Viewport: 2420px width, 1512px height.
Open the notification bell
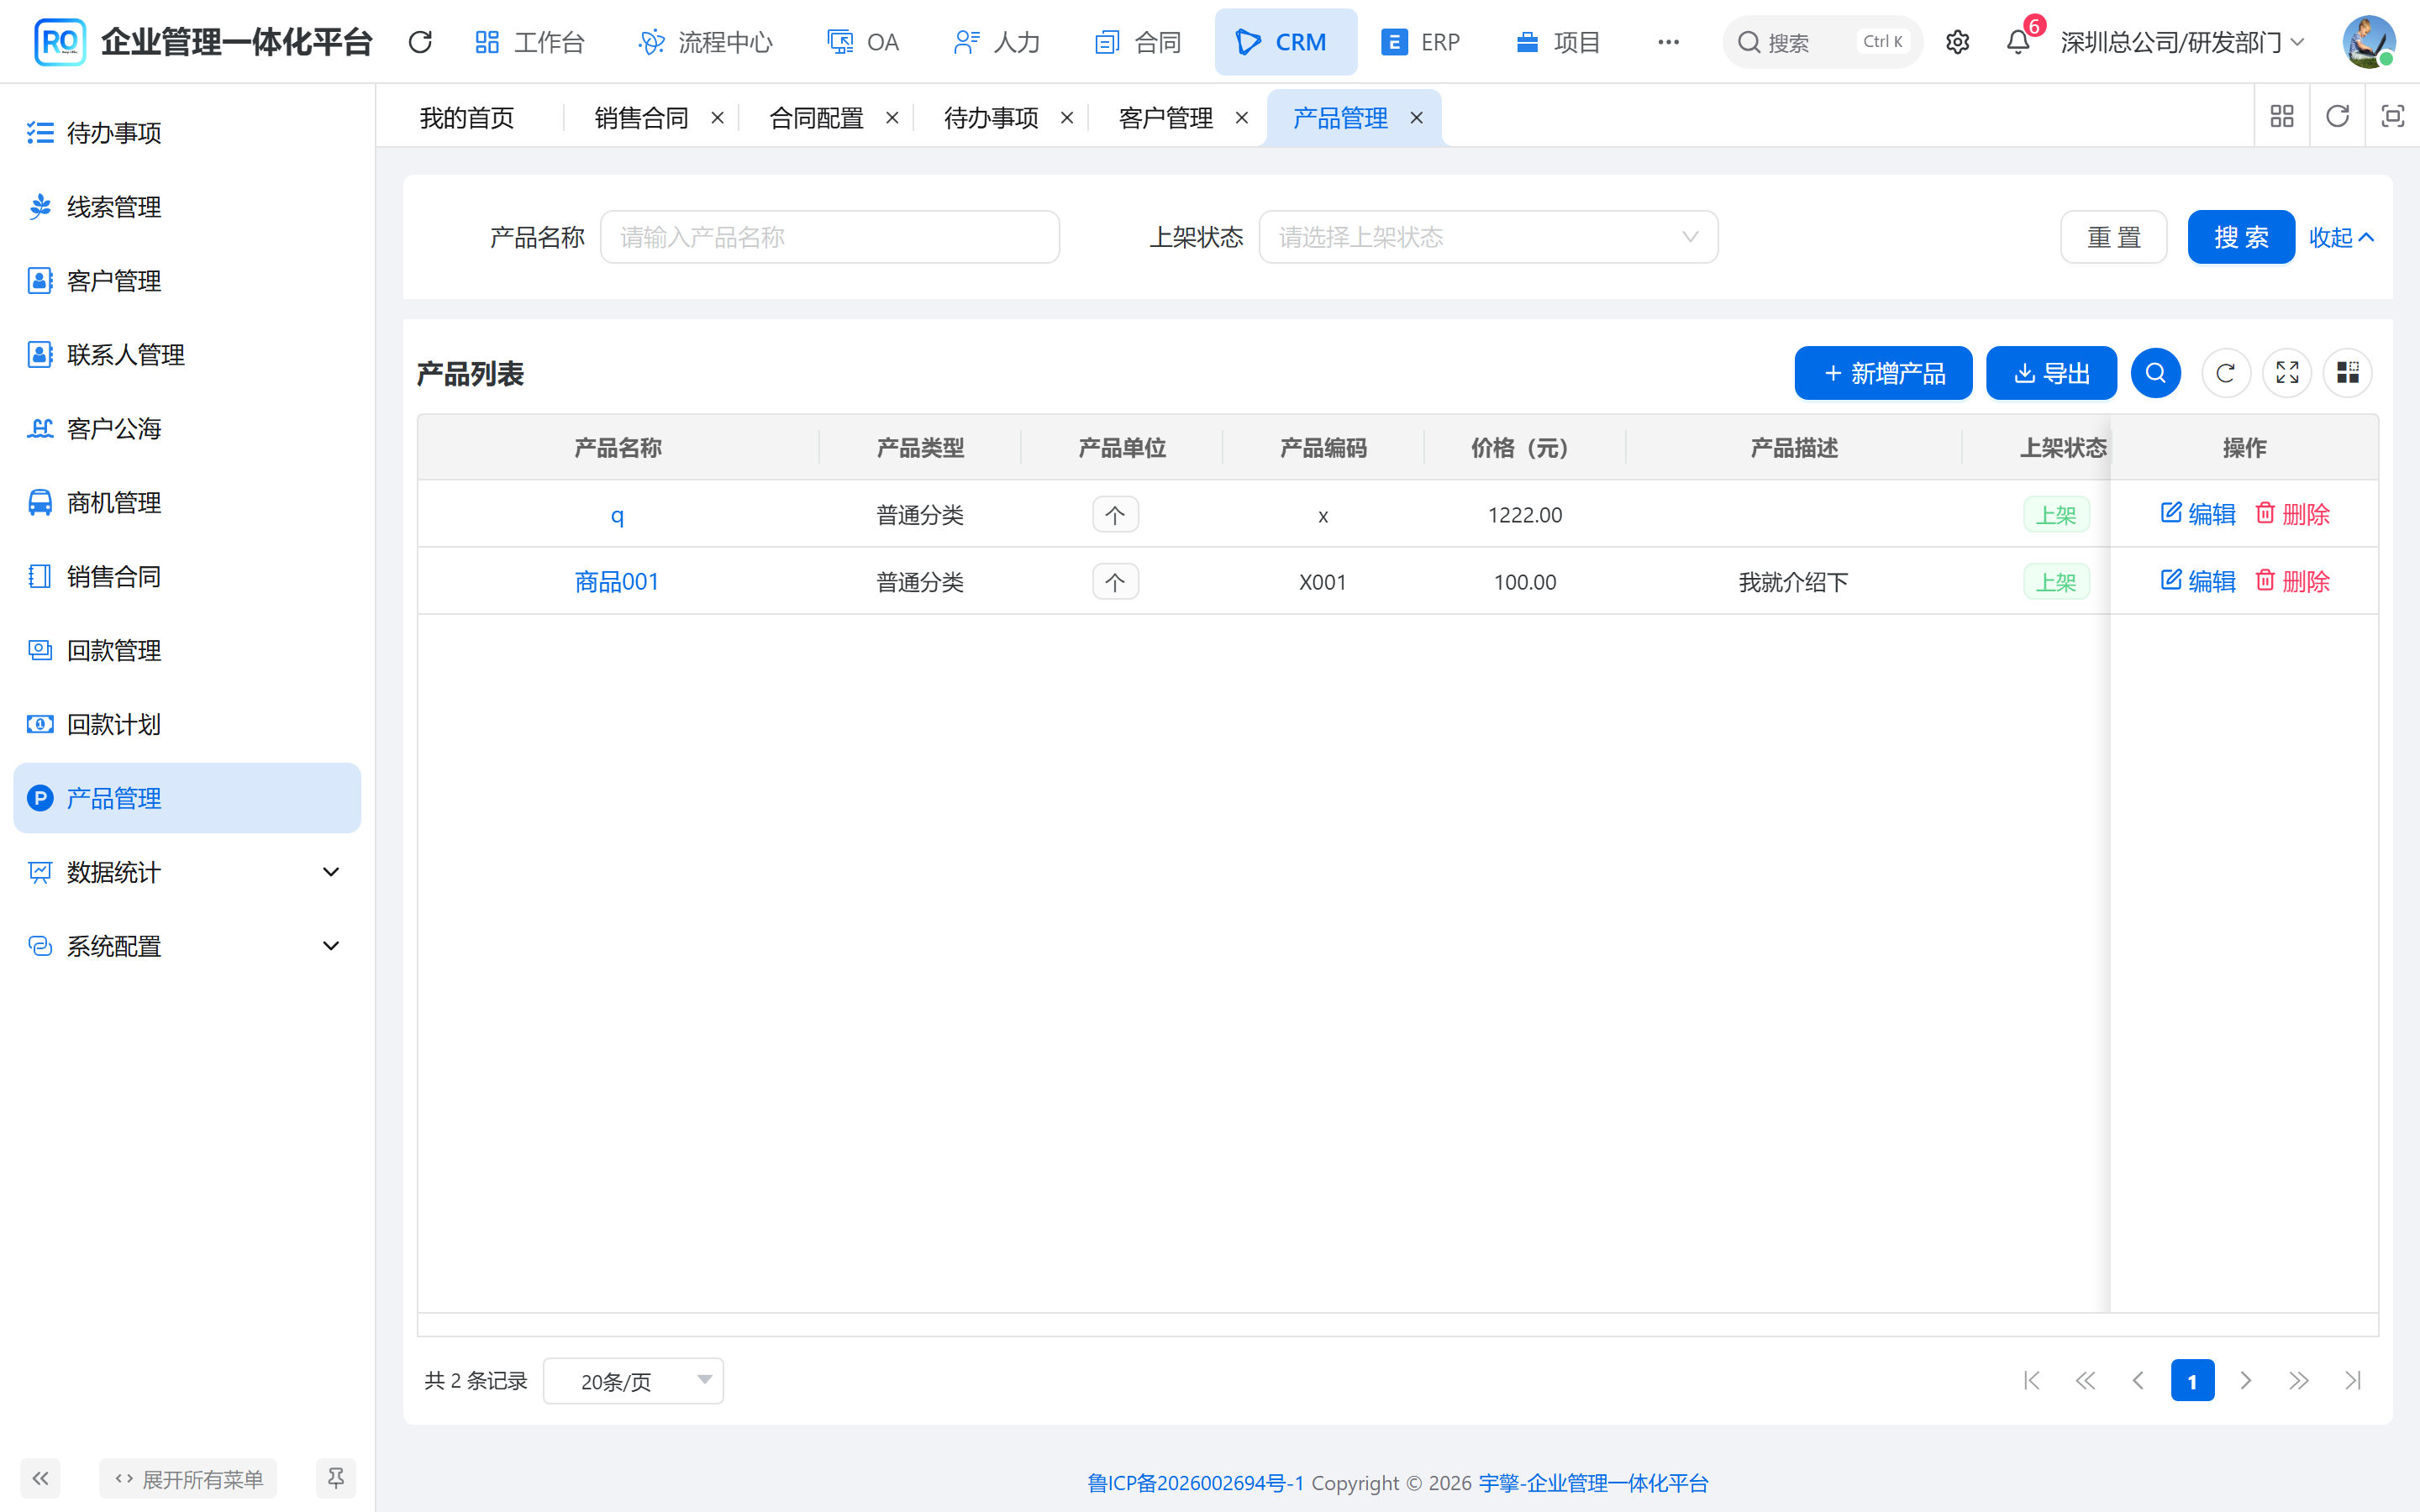(x=2018, y=42)
